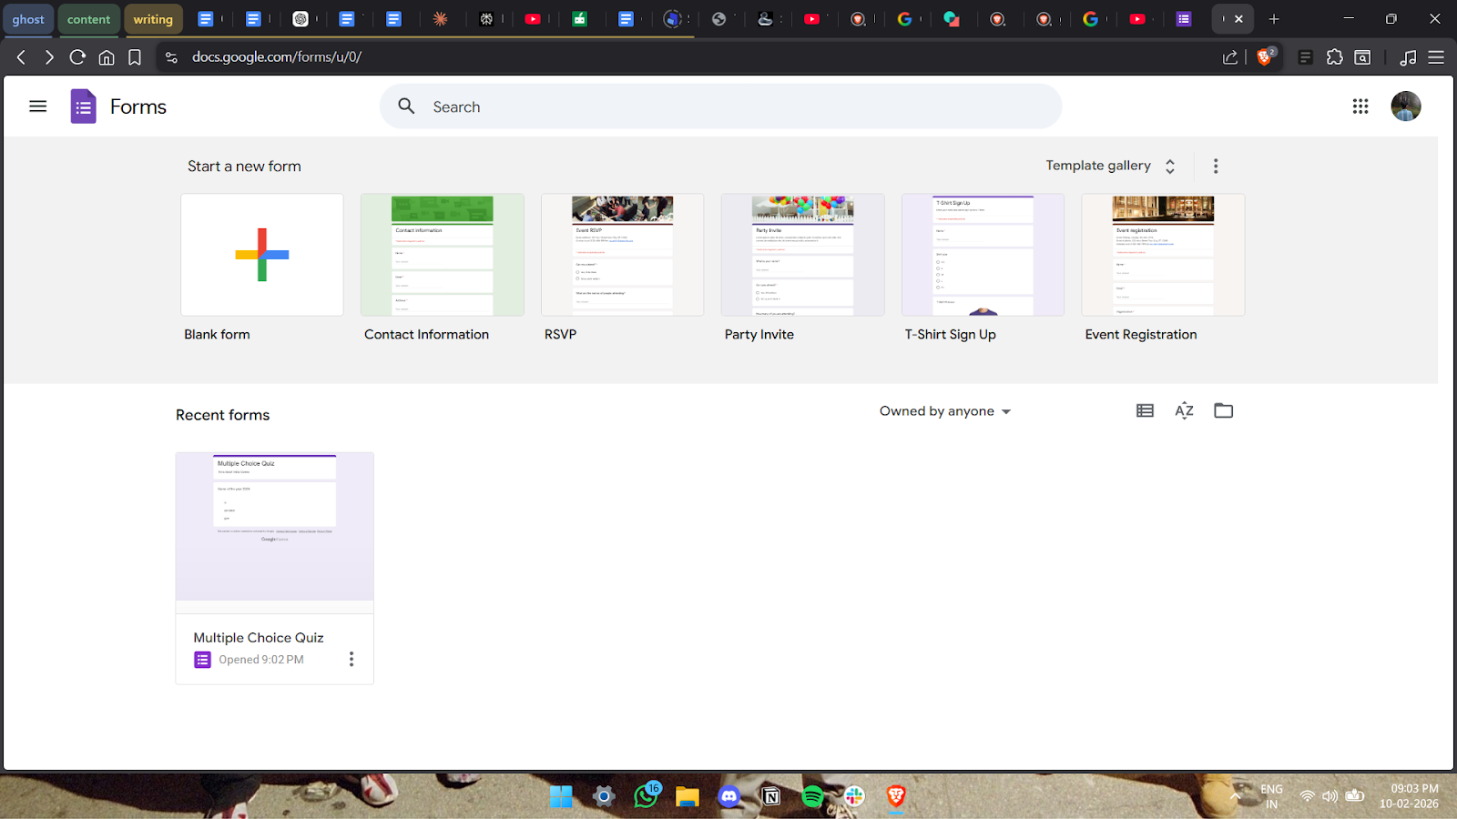This screenshot has height=819, width=1457.
Task: Open Spotify from the taskbar
Action: [812, 797]
